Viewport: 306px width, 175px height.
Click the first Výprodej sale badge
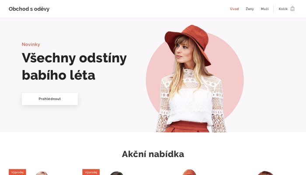17,172
